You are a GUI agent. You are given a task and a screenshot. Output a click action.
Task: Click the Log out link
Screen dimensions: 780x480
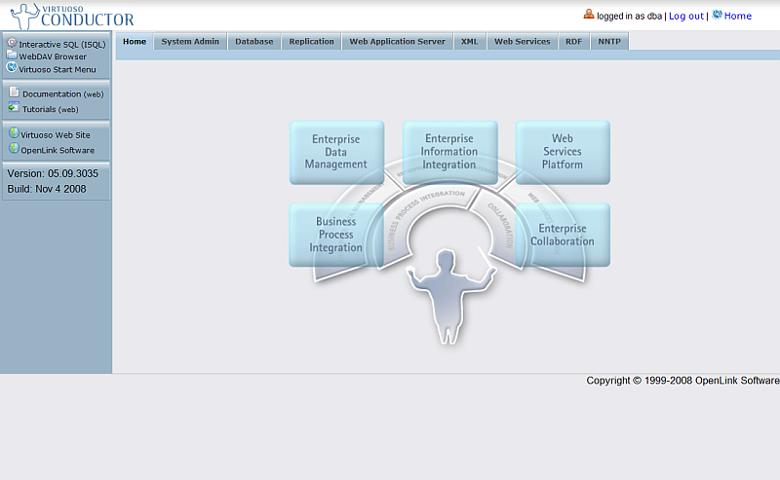(686, 16)
